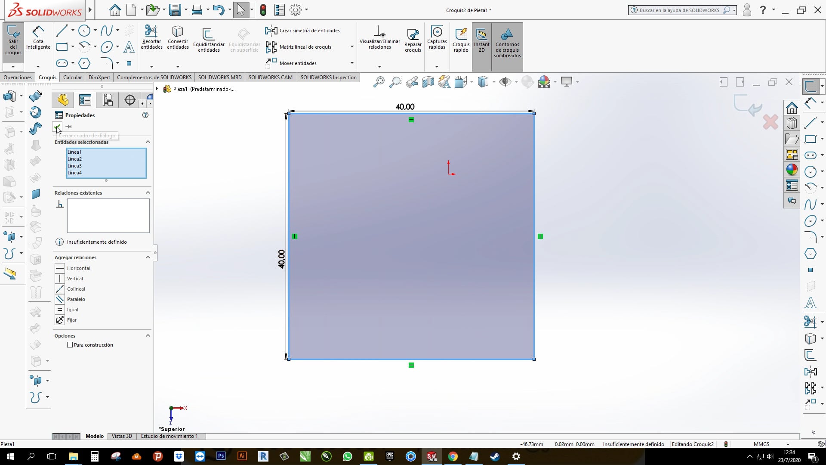Screen dimensions: 826x465
Task: Expand the Pieza1 tree node arrow
Action: tap(157, 89)
